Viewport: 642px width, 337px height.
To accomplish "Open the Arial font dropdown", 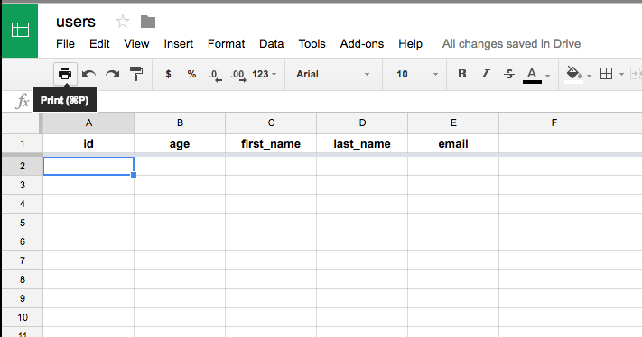I will [x=333, y=74].
